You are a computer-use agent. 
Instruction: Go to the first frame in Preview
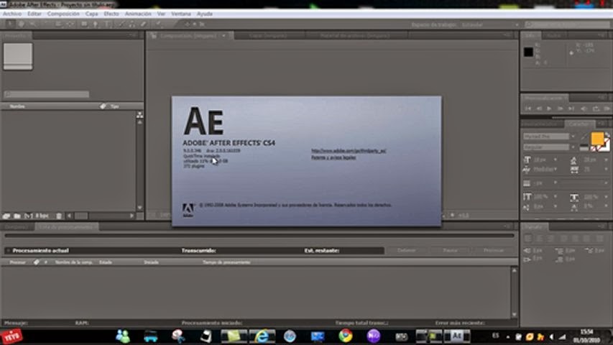pos(528,109)
